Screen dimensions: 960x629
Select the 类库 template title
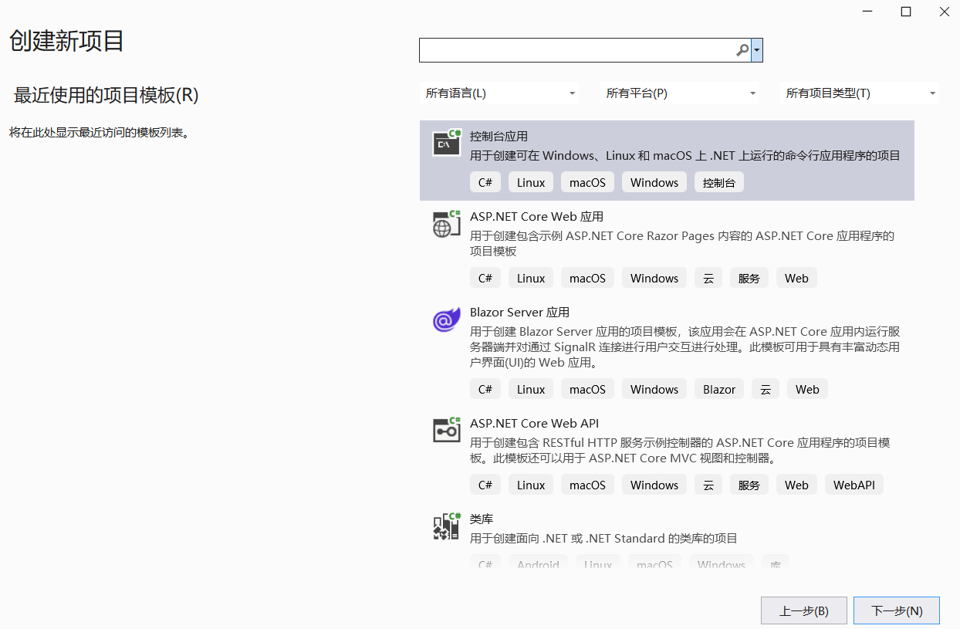tap(482, 519)
